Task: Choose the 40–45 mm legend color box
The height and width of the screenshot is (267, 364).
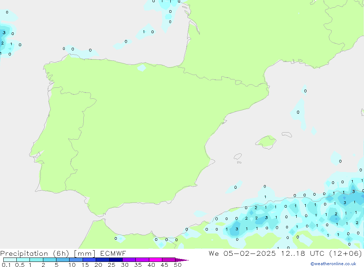Action: 155,260
